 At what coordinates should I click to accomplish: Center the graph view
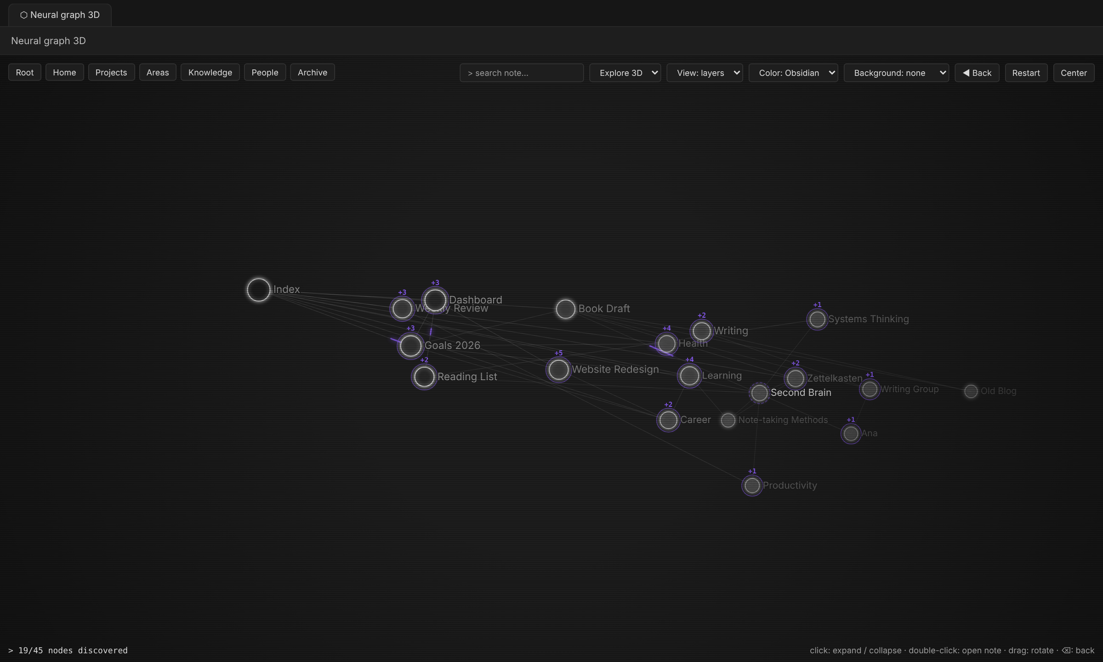(1074, 73)
